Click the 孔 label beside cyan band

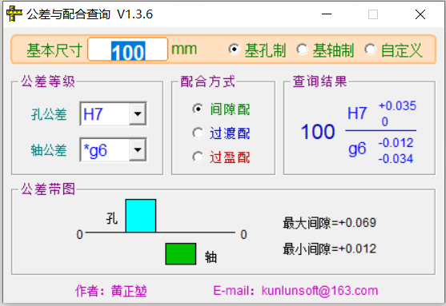pos(111,218)
